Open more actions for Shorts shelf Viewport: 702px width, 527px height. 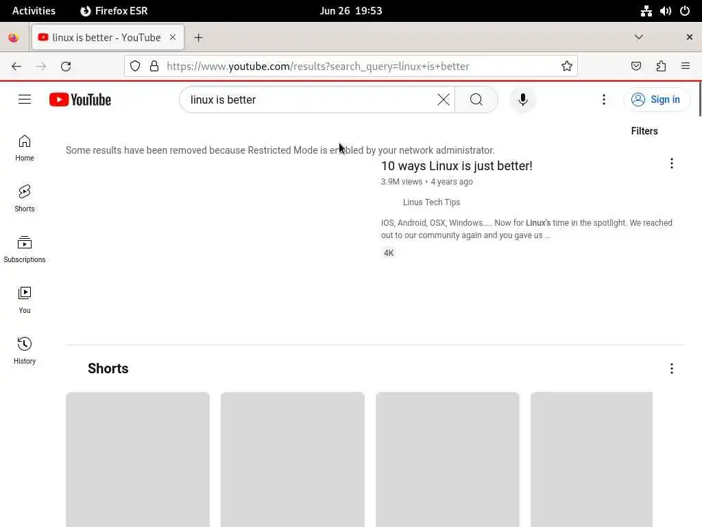point(672,368)
